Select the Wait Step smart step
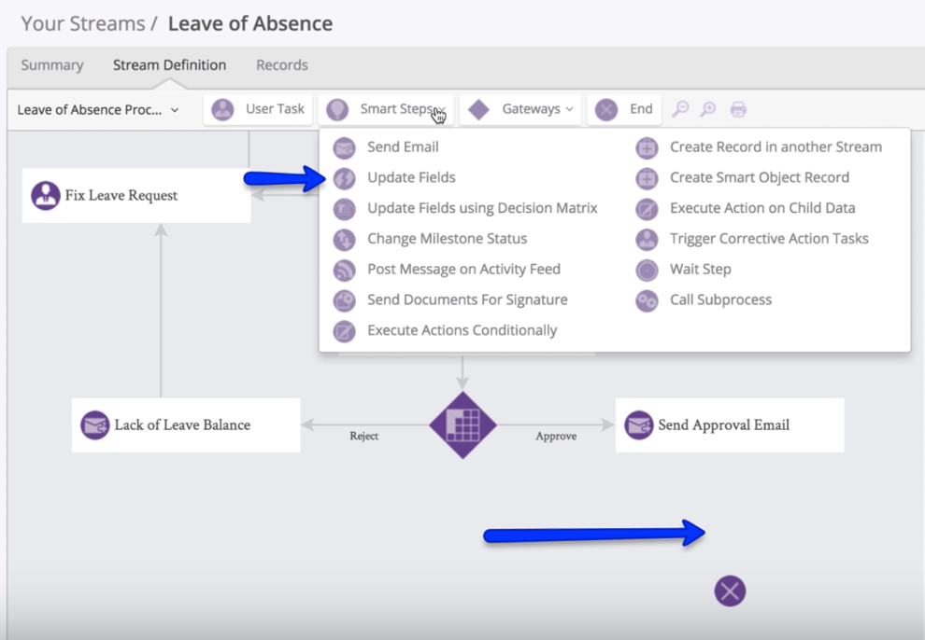This screenshot has height=640, width=925. pos(699,270)
